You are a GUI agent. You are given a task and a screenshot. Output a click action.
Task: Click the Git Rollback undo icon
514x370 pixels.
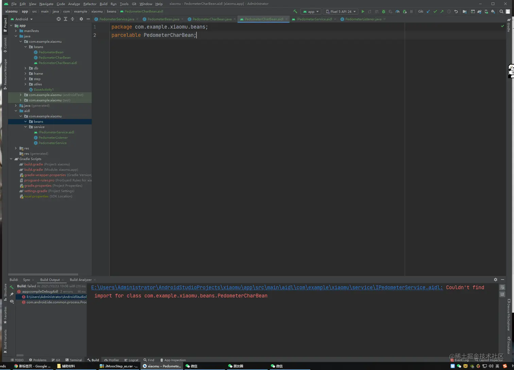point(456,12)
